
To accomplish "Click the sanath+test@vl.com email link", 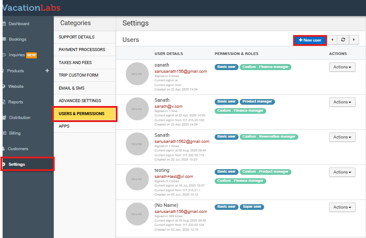I will (174, 177).
